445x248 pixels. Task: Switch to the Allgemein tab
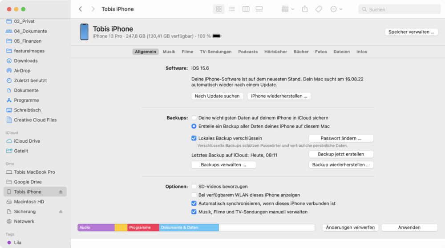click(x=146, y=52)
